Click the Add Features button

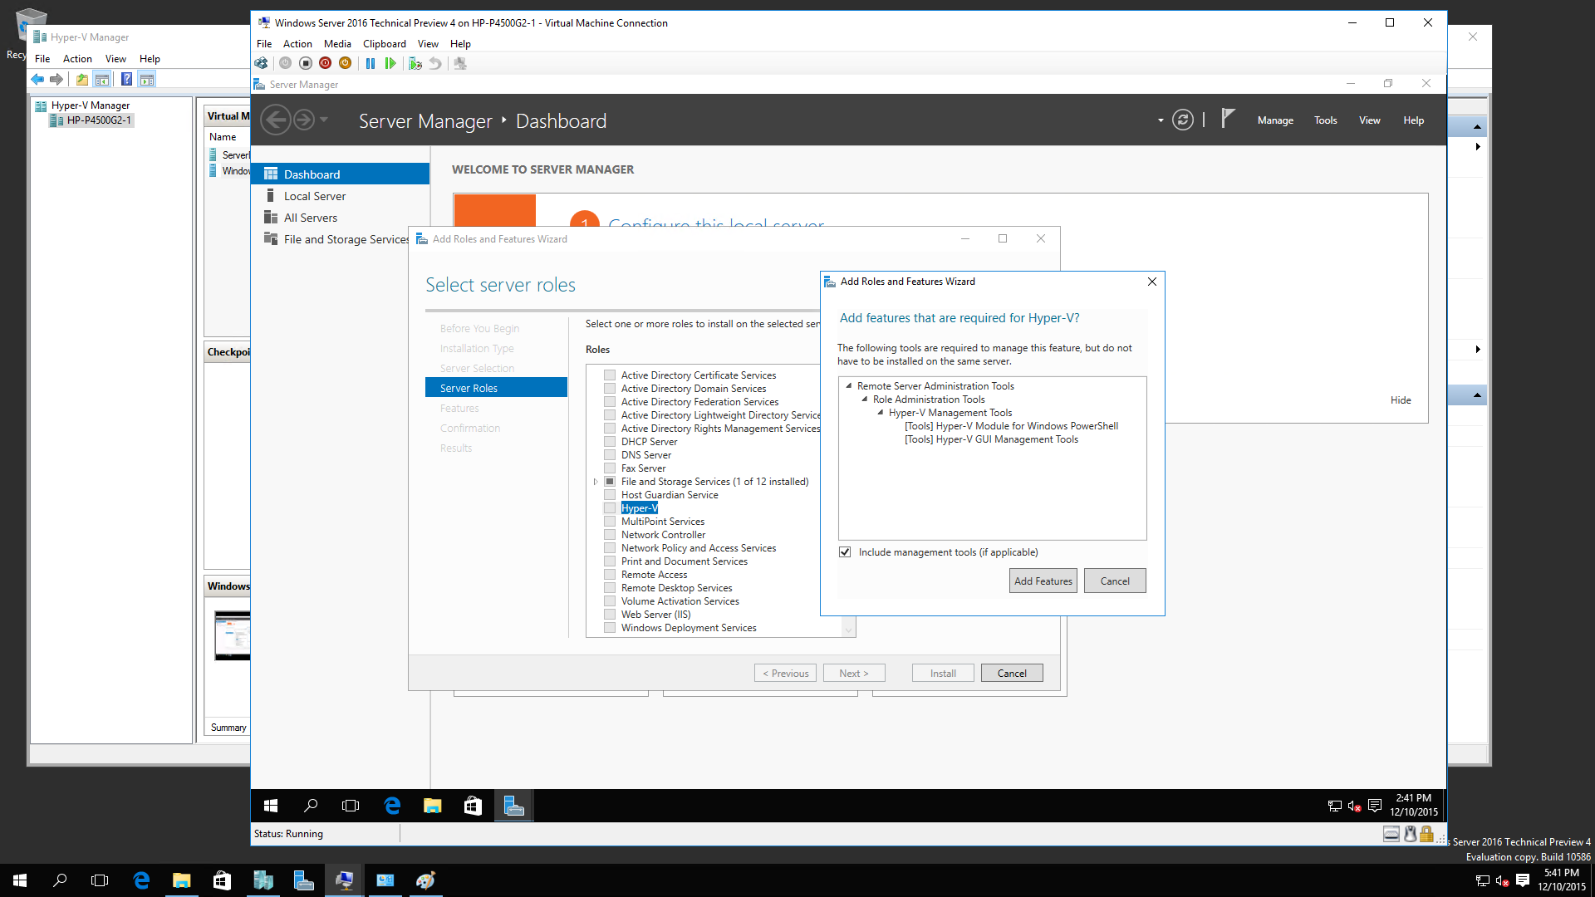point(1043,581)
